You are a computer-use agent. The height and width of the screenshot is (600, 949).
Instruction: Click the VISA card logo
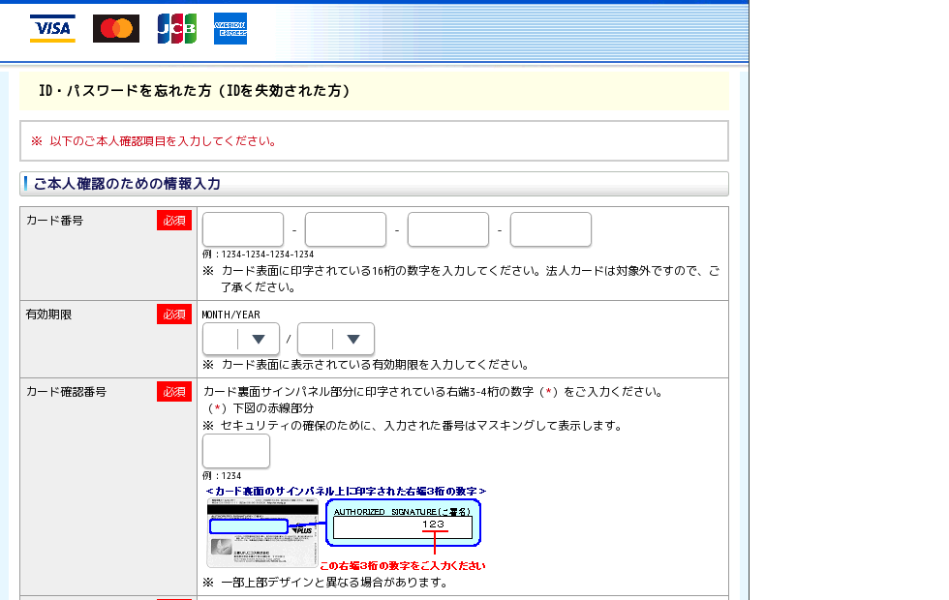pos(52,29)
